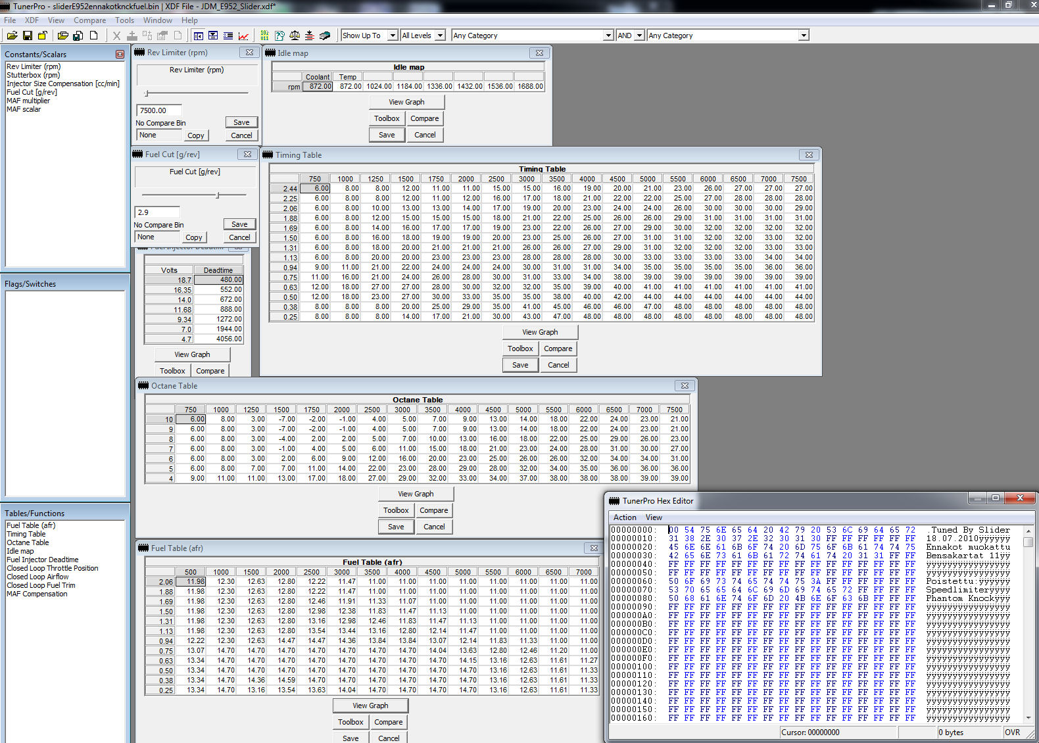
Task: Open the Action menu in Hex Editor
Action: (x=625, y=517)
